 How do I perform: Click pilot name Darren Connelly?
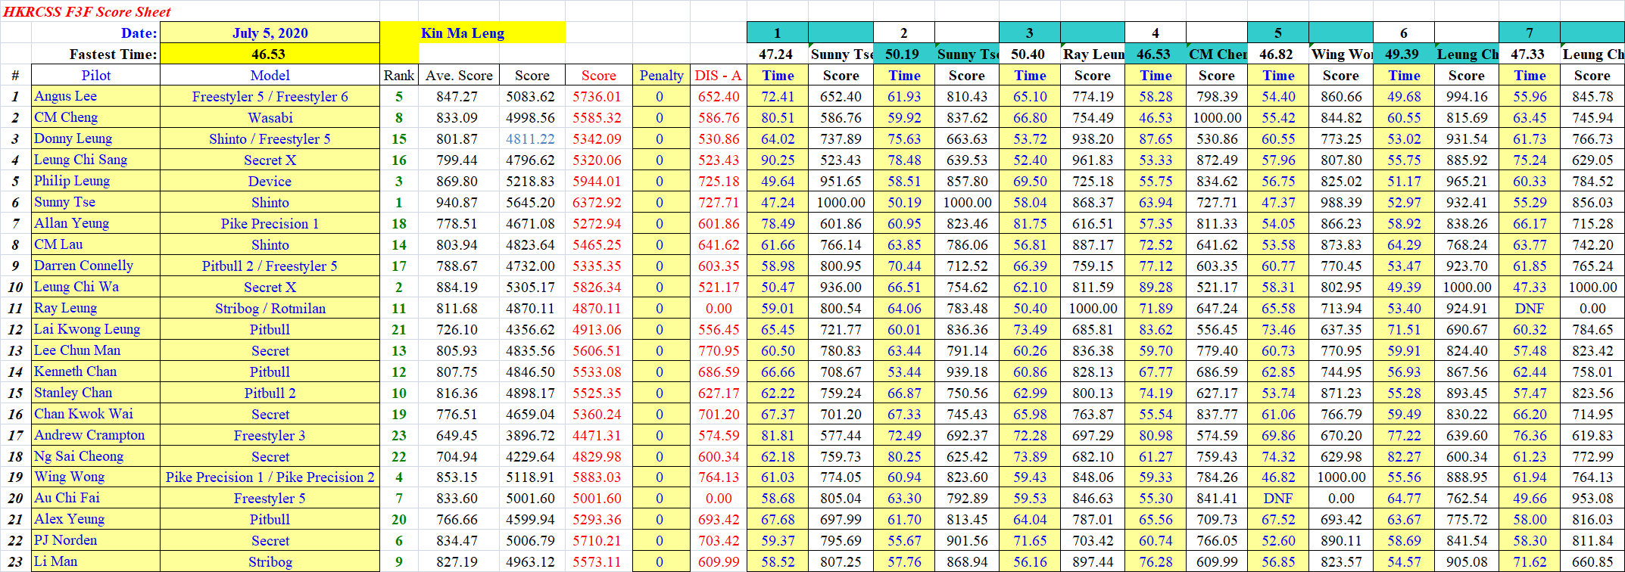(x=83, y=266)
